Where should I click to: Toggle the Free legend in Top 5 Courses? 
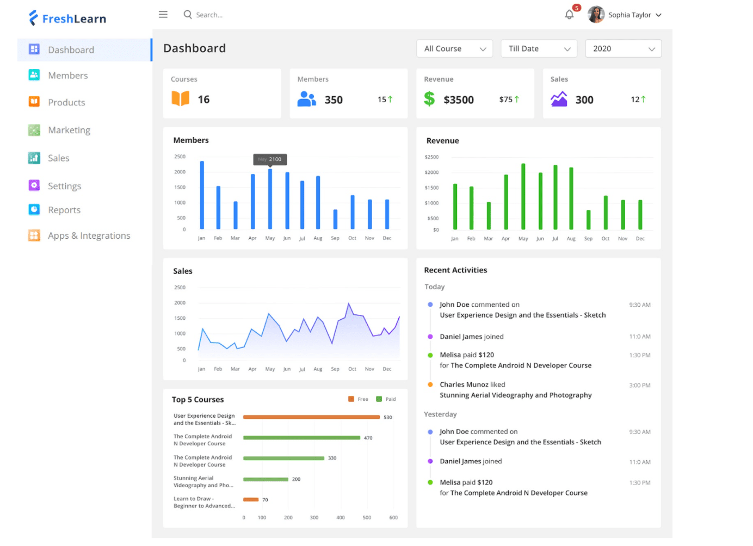pos(358,399)
